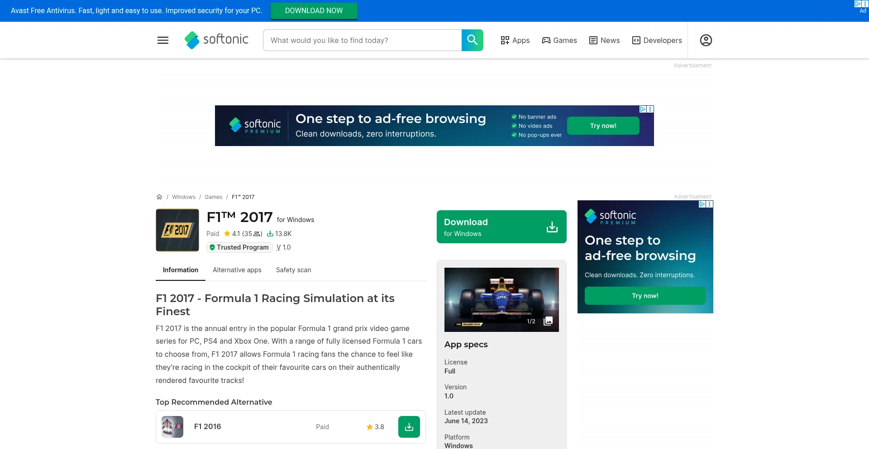Open the hamburger menu
The width and height of the screenshot is (869, 449).
coord(163,40)
